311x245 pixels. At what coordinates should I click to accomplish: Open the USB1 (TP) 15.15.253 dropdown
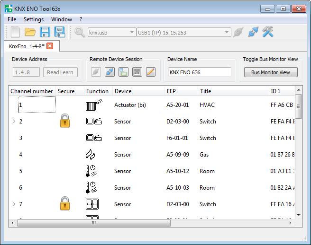pos(184,32)
